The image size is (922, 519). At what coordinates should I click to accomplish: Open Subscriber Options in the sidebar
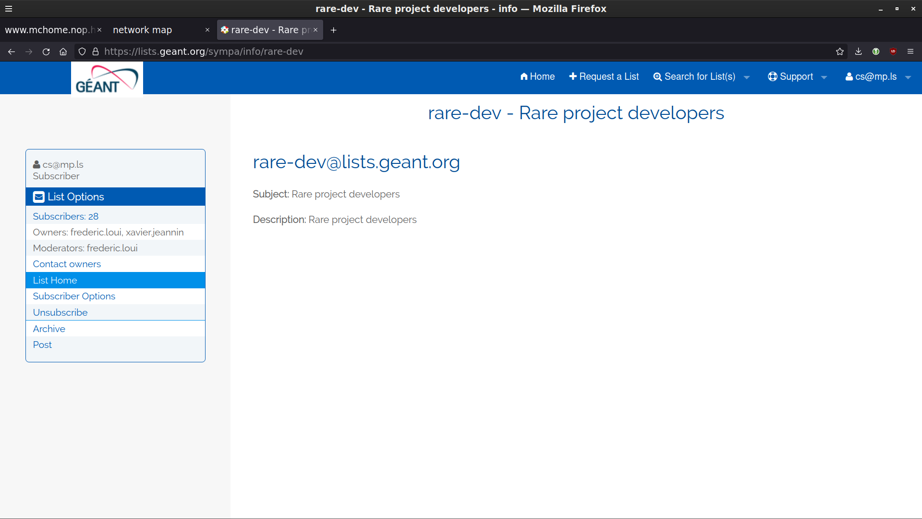click(x=74, y=297)
